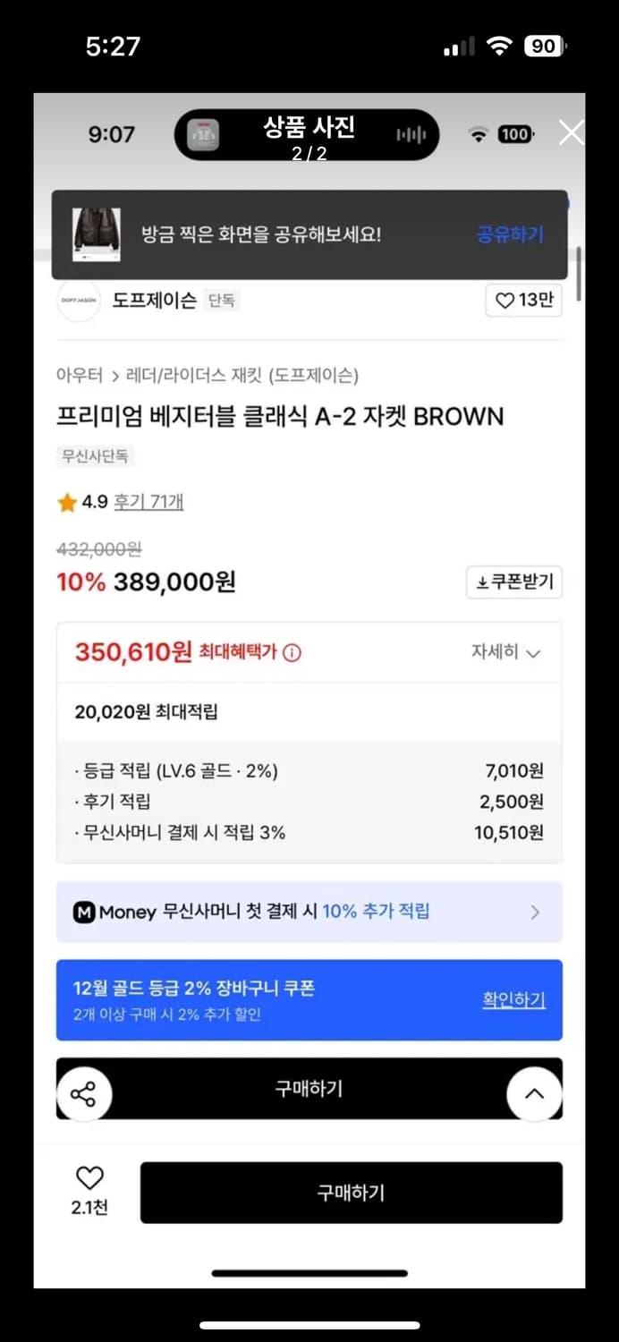The image size is (619, 1342).
Task: Toggle the brand like heart showing 13만
Action: pyautogui.click(x=523, y=301)
